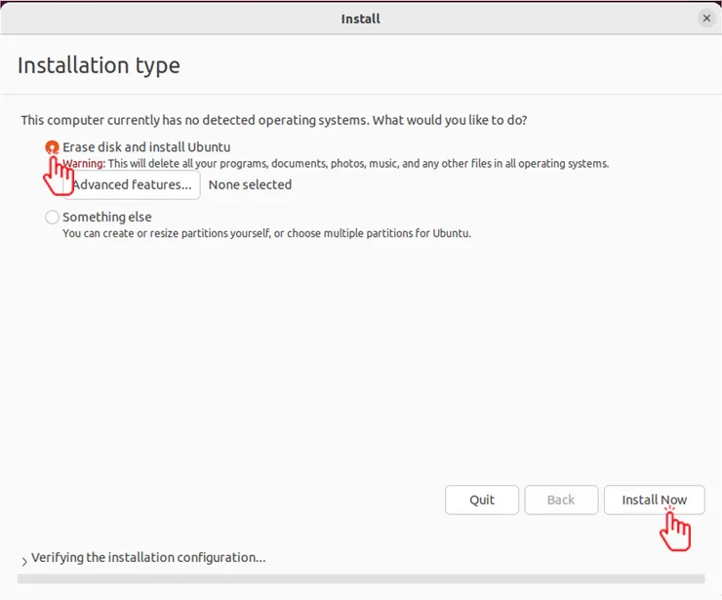Viewport: 722px width, 600px height.
Task: Expand the verifying installation details arrow
Action: pos(24,560)
